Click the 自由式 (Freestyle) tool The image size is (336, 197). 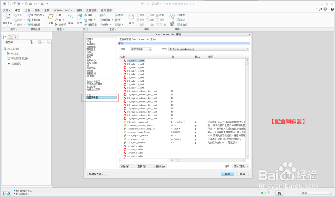pos(182,25)
